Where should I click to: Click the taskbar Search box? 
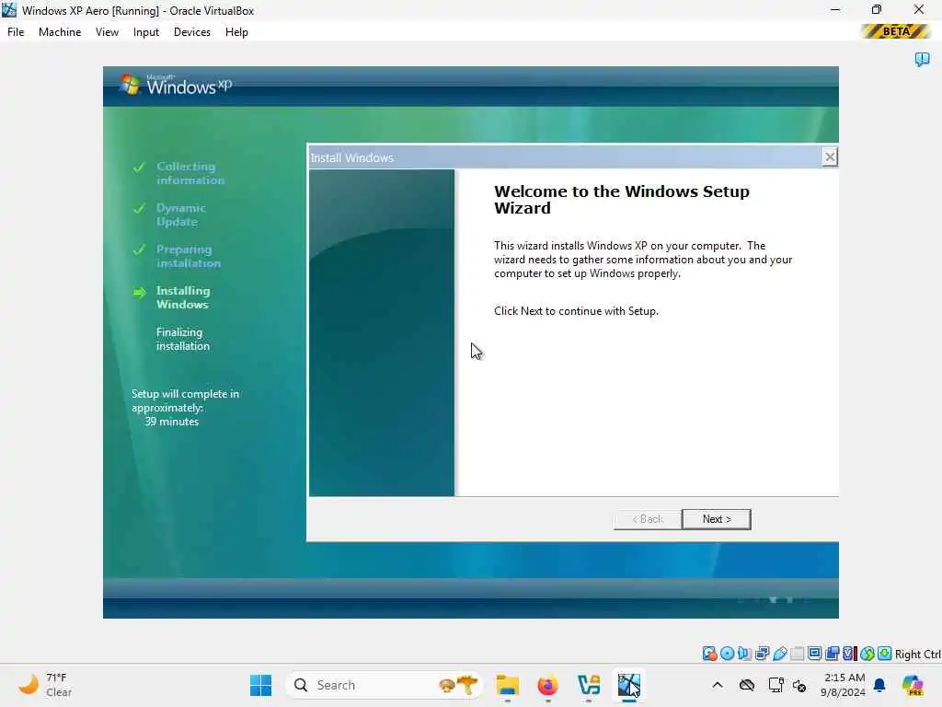pos(385,685)
